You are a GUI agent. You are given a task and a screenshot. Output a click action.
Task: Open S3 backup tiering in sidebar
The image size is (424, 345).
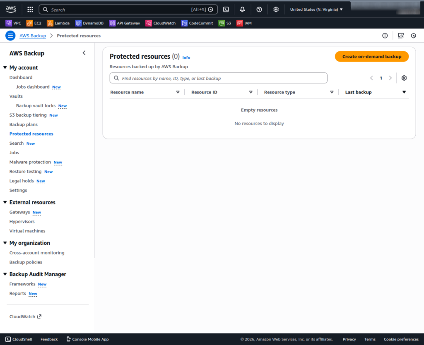tap(28, 115)
